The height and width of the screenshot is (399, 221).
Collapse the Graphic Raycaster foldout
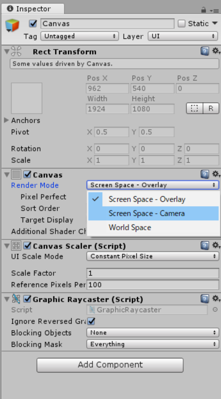7,299
